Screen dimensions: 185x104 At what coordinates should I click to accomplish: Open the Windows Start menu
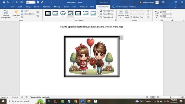tap(3, 101)
